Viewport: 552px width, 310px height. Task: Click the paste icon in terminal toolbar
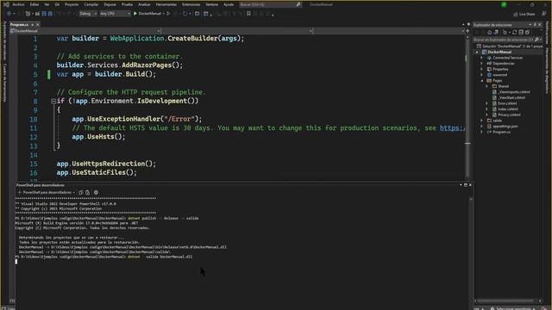coord(88,193)
